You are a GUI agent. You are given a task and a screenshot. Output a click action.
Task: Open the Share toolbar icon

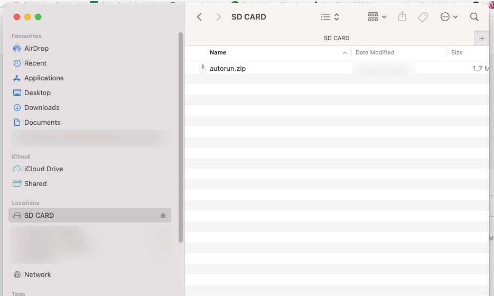pos(402,17)
